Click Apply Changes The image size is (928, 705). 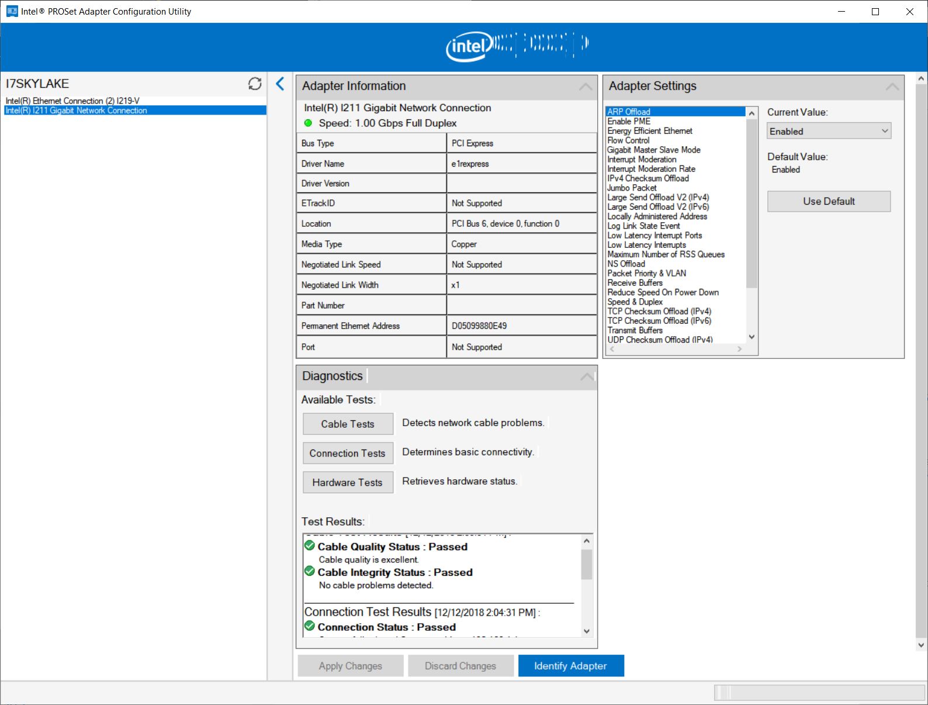tap(351, 666)
